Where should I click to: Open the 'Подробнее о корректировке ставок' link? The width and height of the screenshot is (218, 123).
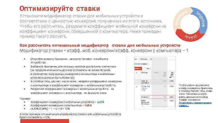[x=195, y=104]
